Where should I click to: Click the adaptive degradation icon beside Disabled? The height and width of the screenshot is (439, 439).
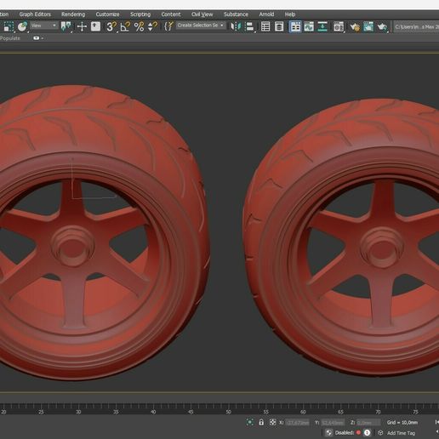coord(328,432)
